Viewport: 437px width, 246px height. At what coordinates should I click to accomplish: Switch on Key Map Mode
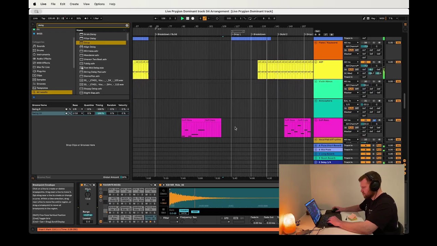[373, 18]
